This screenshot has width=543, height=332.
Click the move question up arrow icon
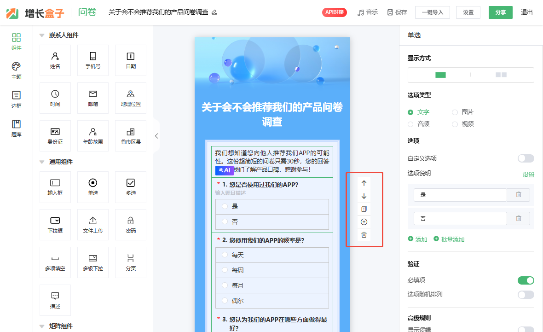click(x=364, y=183)
